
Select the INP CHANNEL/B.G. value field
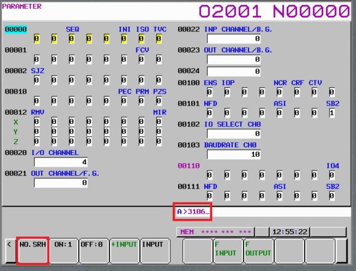(x=234, y=39)
